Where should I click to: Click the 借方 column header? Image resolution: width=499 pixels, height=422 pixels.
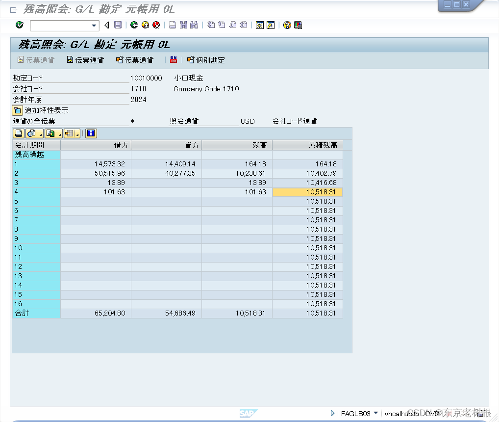click(96, 145)
